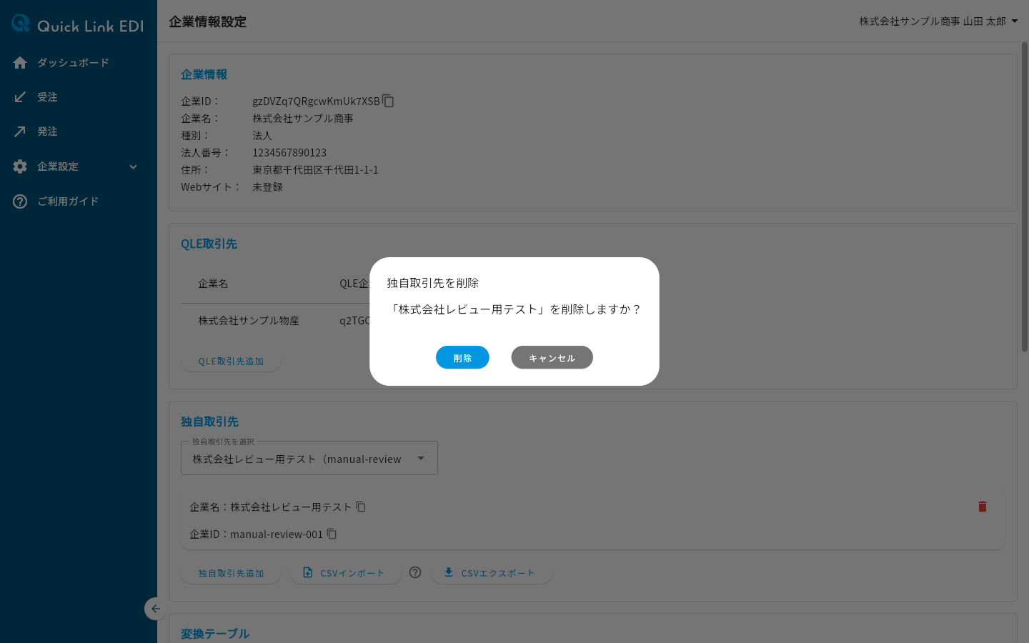This screenshot has height=643, width=1029.
Task: Expand the 企業設定 chevron
Action: pos(133,166)
